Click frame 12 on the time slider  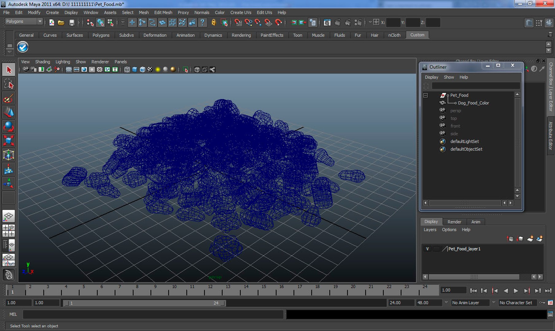tap(210, 290)
